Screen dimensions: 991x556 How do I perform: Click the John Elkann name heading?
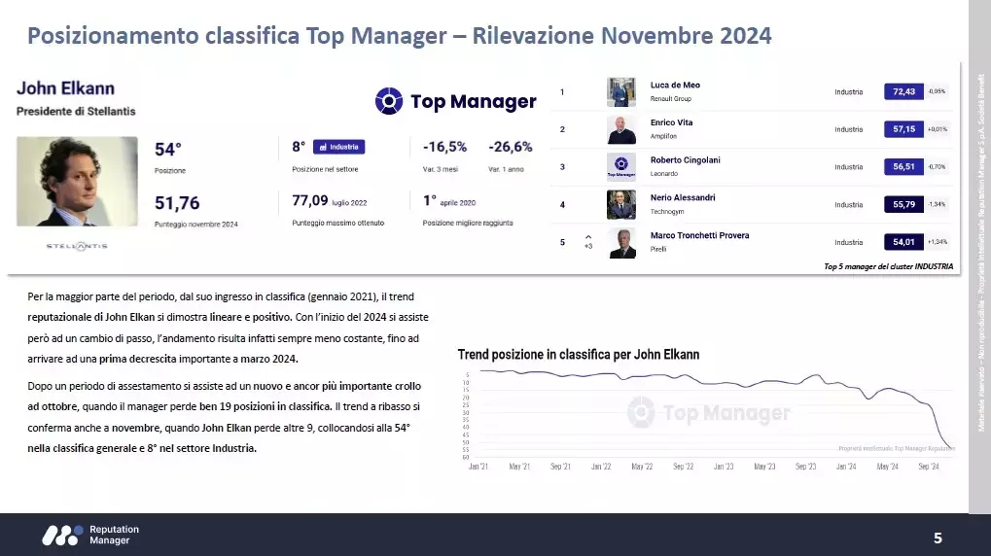point(66,88)
